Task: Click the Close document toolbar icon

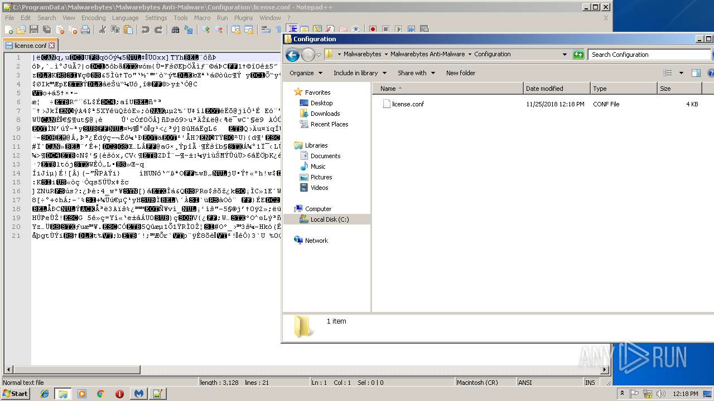Action: [x=60, y=30]
